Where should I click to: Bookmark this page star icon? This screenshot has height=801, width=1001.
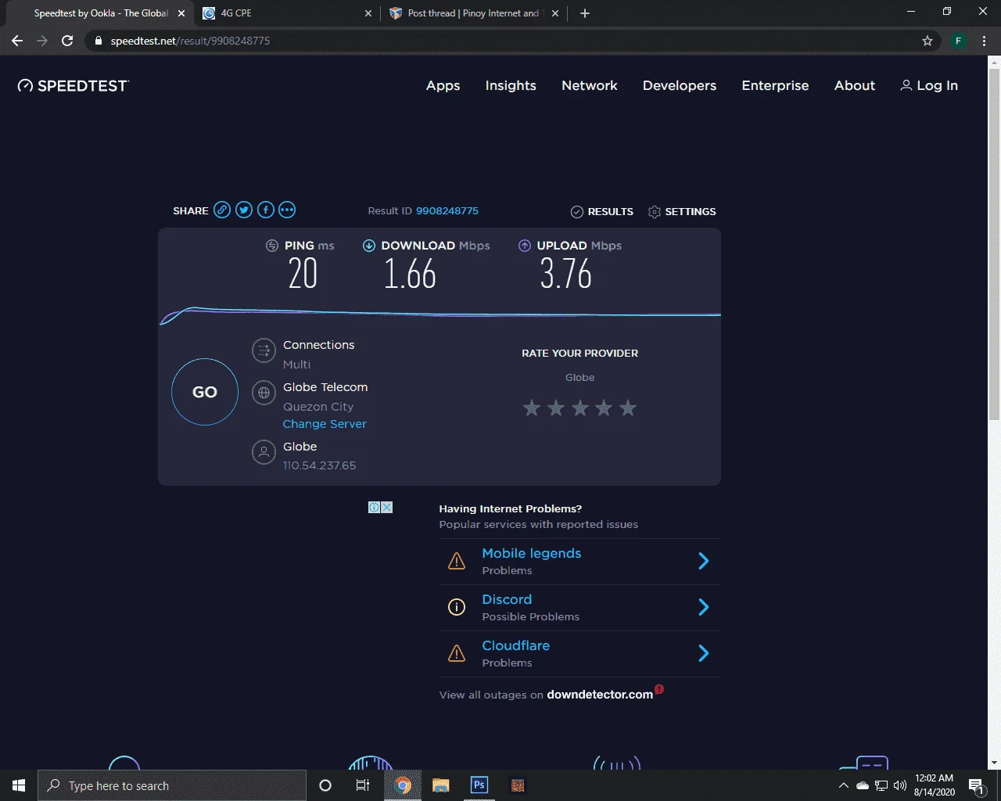[x=927, y=41]
